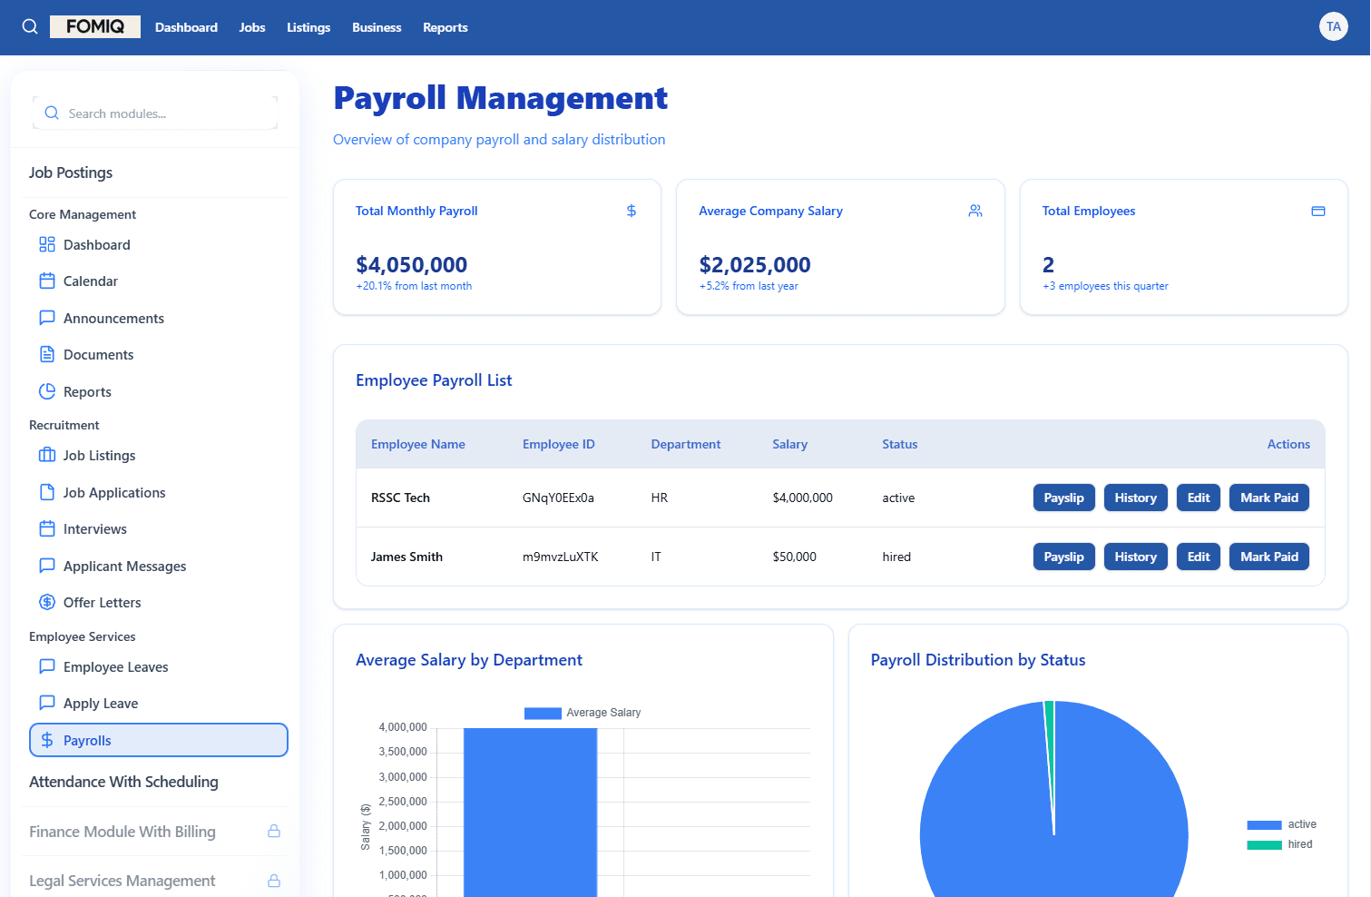The width and height of the screenshot is (1371, 897).
Task: Click the Reports pie chart icon in sidebar
Action: tap(47, 392)
